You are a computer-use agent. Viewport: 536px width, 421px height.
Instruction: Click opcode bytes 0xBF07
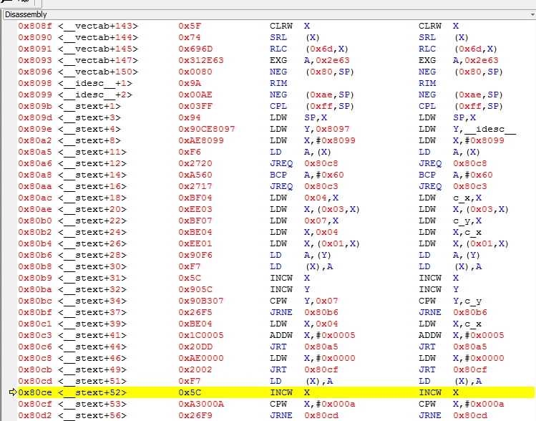click(x=195, y=221)
